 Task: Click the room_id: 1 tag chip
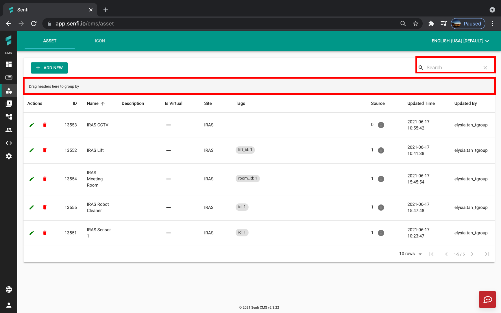pyautogui.click(x=247, y=178)
